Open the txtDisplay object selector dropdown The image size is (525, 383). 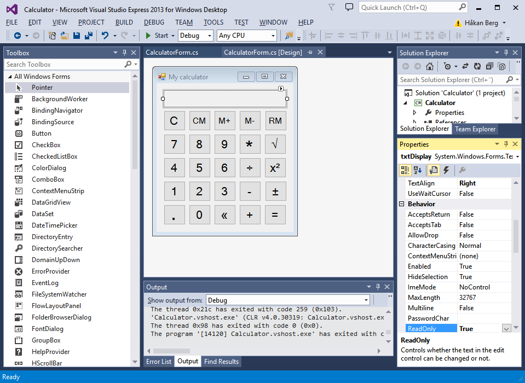pyautogui.click(x=518, y=156)
